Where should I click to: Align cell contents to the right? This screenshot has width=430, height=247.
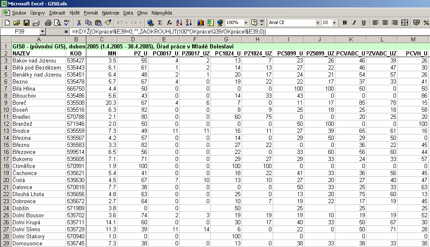(395, 23)
